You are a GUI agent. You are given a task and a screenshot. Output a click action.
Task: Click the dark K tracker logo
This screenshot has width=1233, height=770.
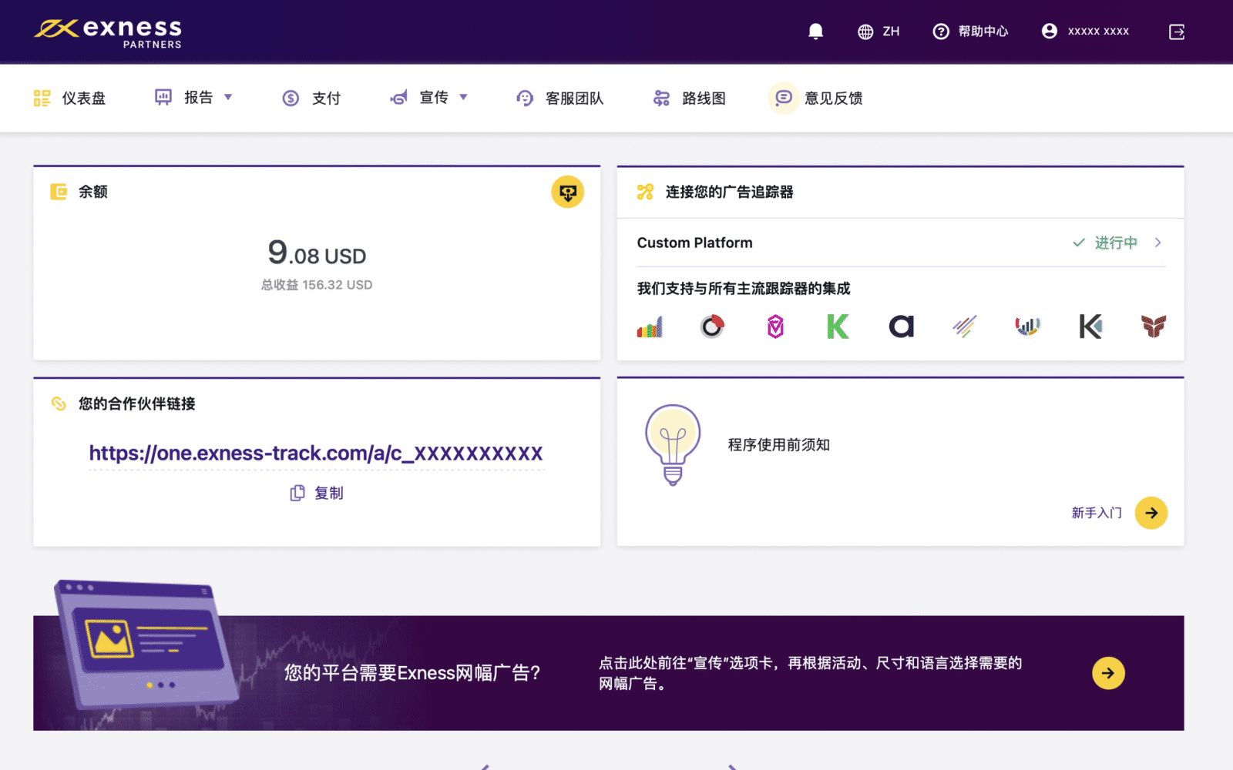(1090, 326)
